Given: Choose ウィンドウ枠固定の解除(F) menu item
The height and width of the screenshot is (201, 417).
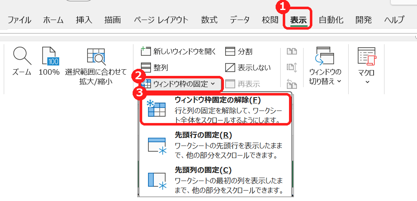Looking at the screenshot, I should pos(215,110).
